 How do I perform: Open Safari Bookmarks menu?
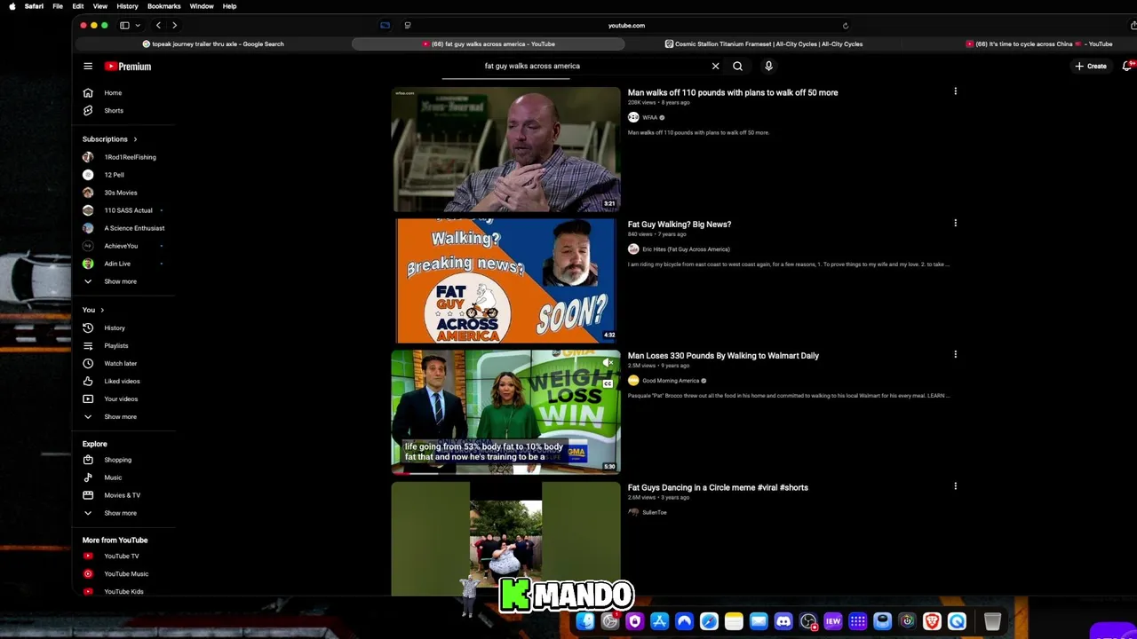tap(163, 6)
